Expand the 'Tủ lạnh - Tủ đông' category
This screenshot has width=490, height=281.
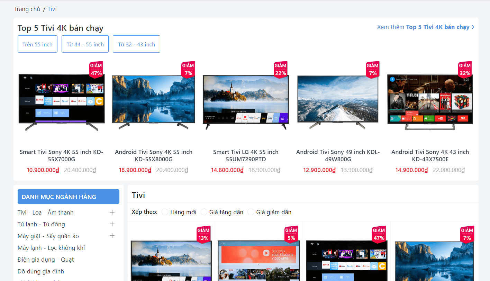tap(112, 224)
